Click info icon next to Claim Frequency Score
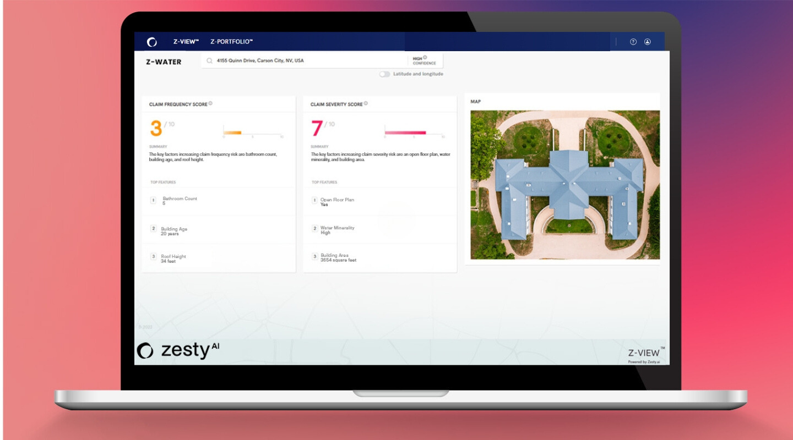Screen dimensions: 793x440 [x=210, y=103]
